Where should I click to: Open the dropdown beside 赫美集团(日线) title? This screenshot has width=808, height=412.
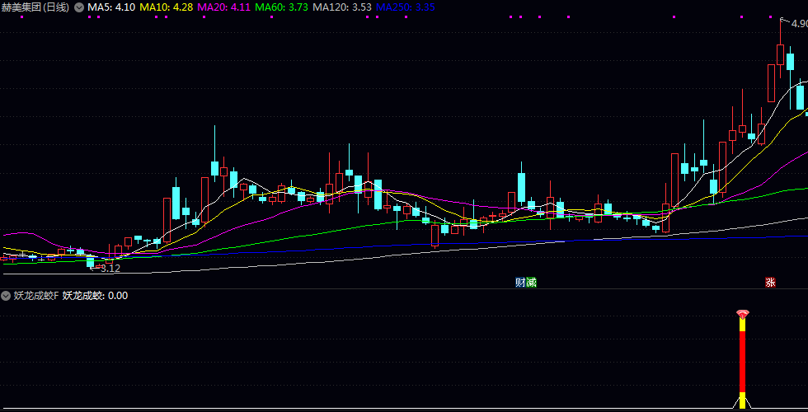[79, 7]
